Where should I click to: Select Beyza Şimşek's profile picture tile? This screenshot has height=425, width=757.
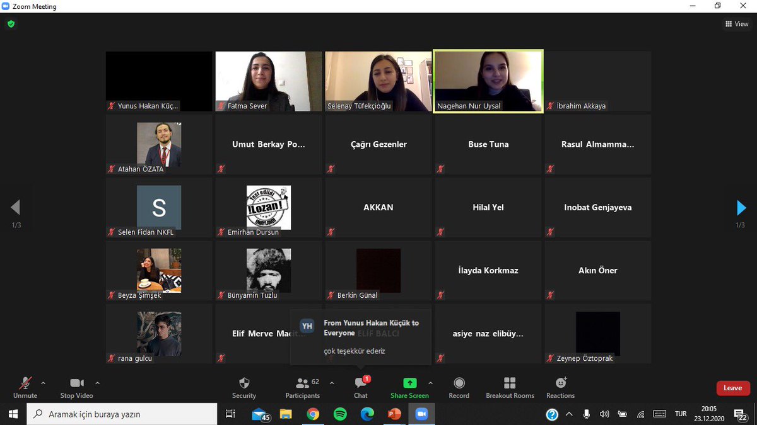tap(159, 270)
